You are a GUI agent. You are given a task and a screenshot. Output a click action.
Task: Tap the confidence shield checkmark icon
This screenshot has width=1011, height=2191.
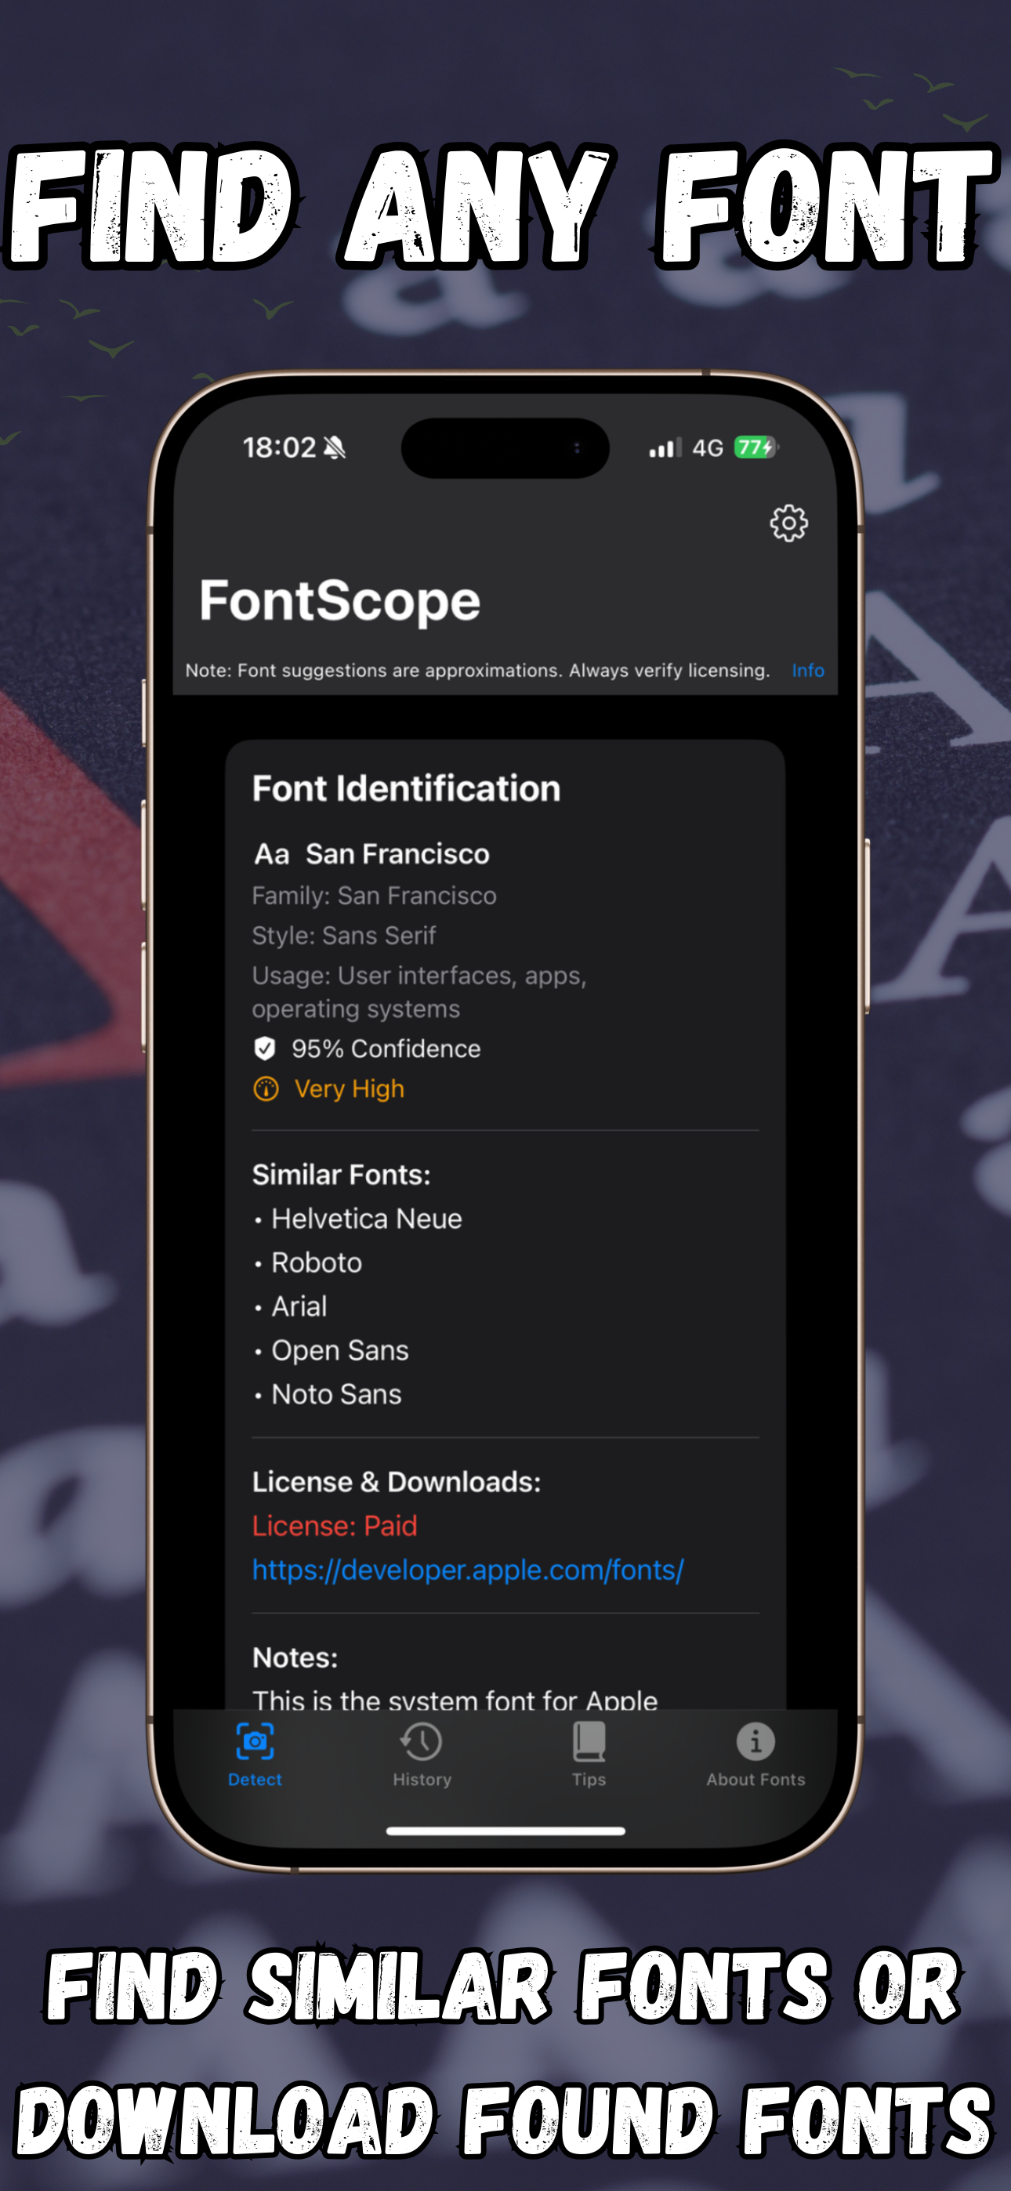pyautogui.click(x=265, y=1048)
